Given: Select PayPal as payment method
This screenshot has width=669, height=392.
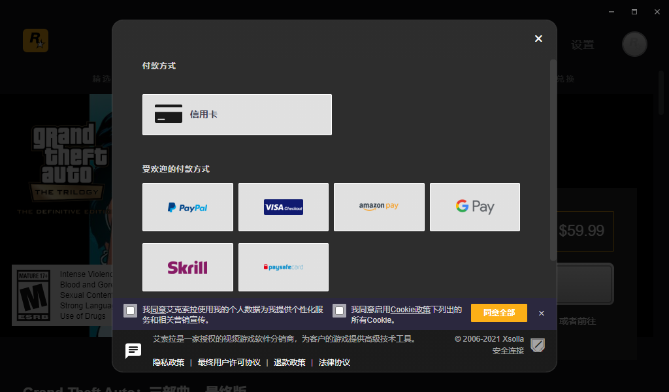Looking at the screenshot, I should [188, 207].
